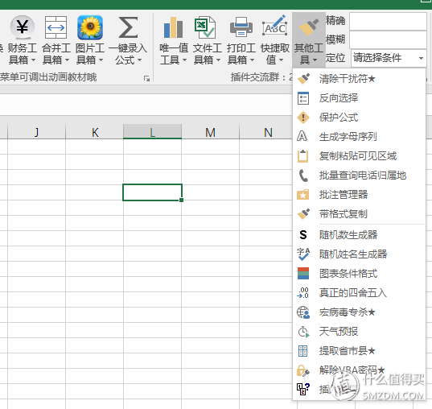The image size is (432, 409).
Task: Click the 快捷取值 ABC icon
Action: click(275, 27)
